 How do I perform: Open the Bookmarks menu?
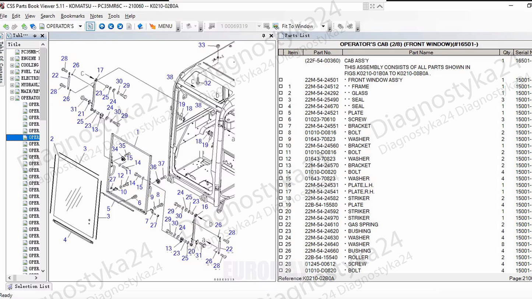[73, 16]
